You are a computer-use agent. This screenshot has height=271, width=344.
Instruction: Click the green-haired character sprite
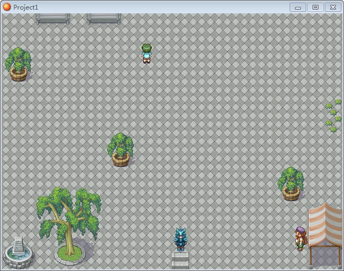(146, 54)
